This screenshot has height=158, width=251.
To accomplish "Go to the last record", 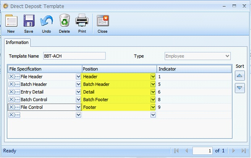I will [x=244, y=151].
